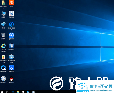The width and height of the screenshot is (114, 93).
Task: Open Task View from the taskbar
Action: click(7, 92)
